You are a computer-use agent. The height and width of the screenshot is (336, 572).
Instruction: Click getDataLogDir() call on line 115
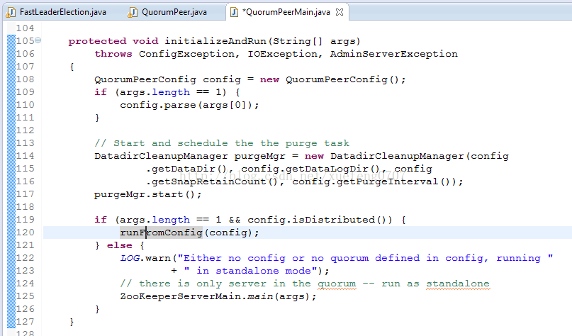[332, 169]
